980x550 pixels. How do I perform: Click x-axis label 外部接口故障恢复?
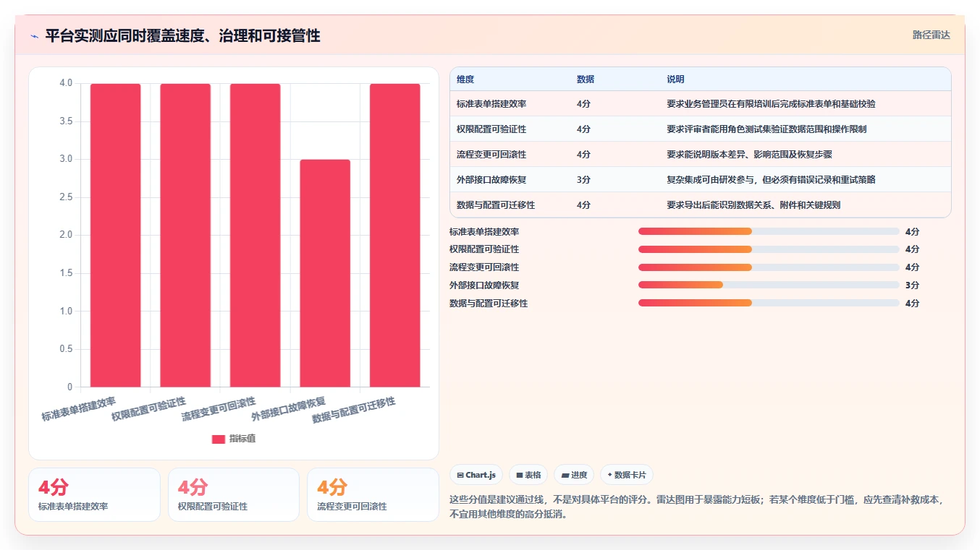point(289,408)
